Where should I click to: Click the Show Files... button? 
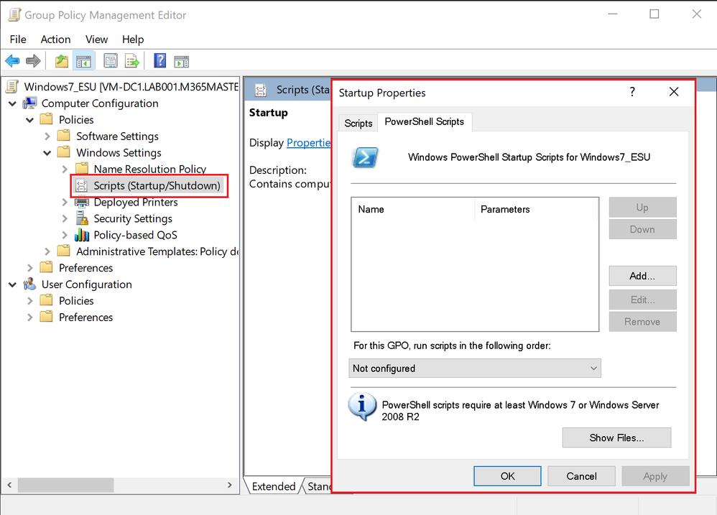click(616, 437)
